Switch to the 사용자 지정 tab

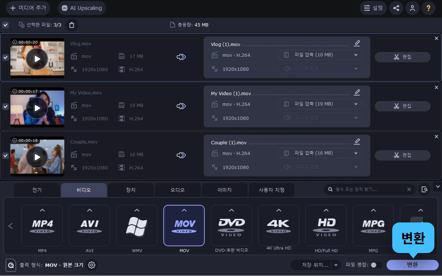(272, 190)
